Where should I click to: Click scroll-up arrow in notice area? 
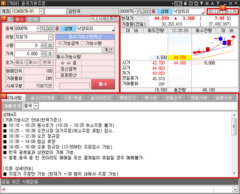tap(234, 115)
